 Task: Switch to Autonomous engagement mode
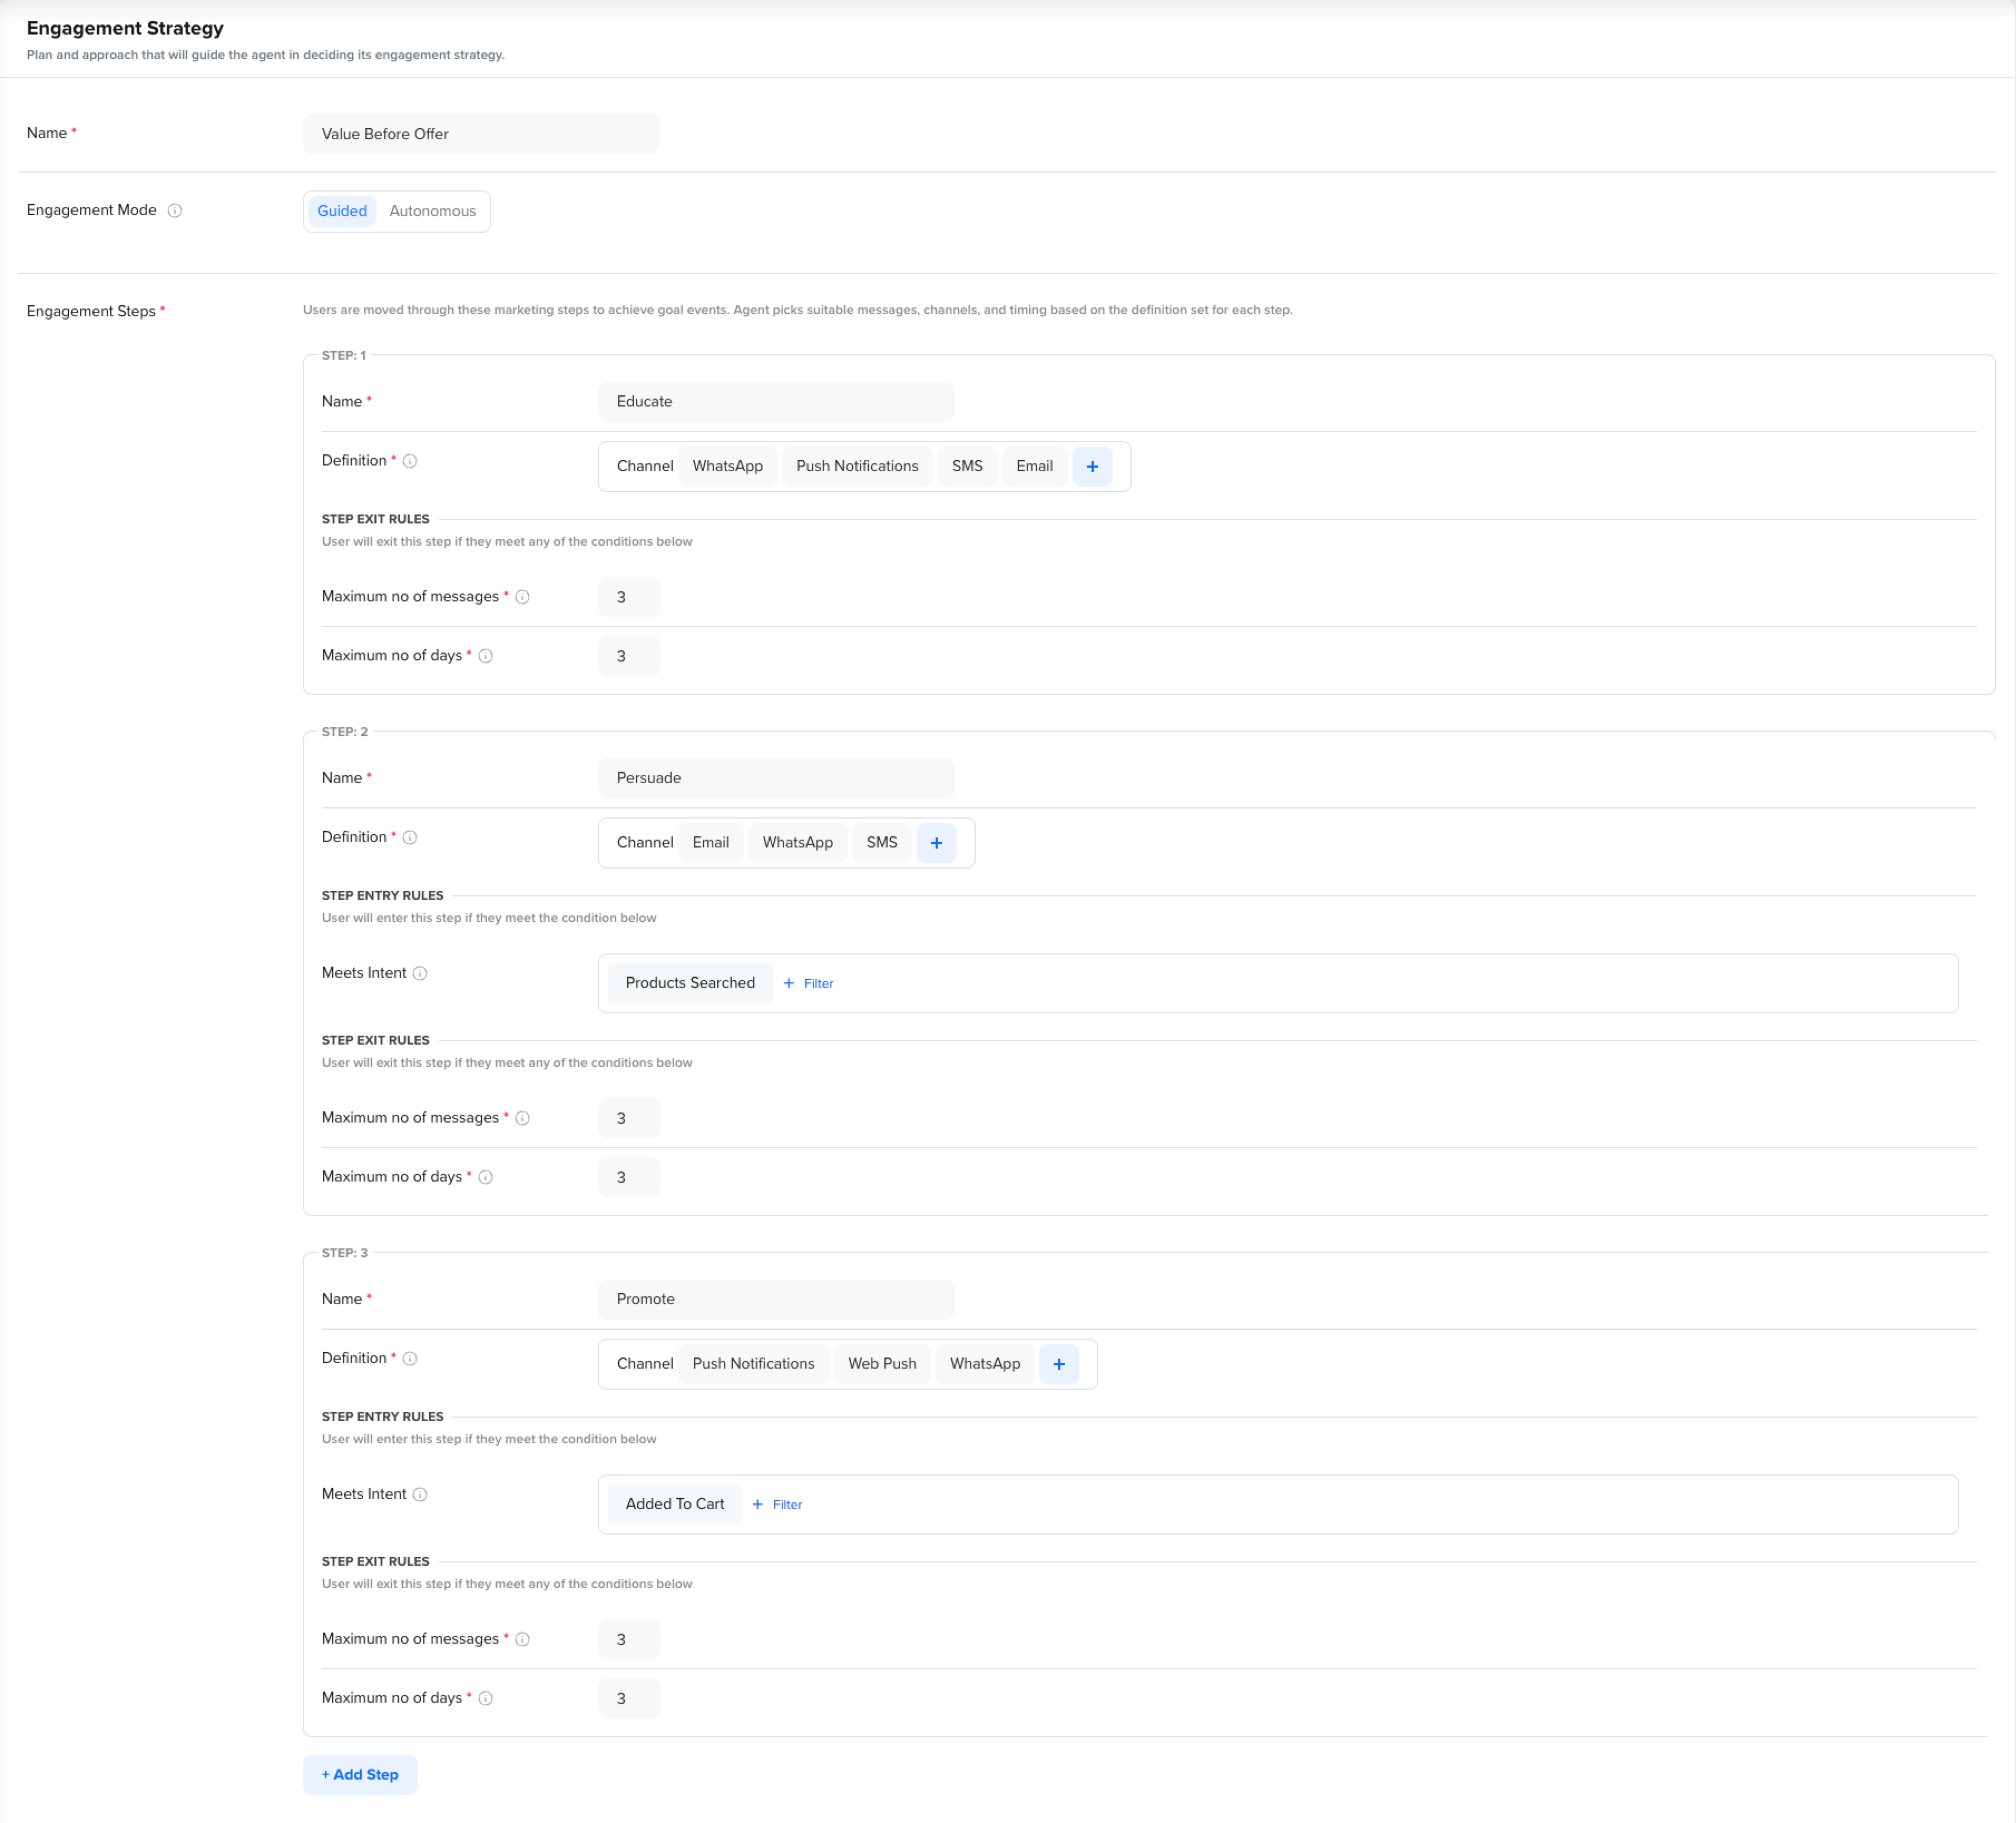pos(432,211)
